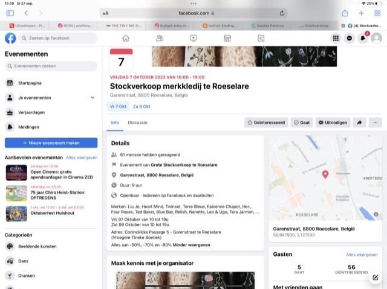Click the Facebook logo
The image size is (387, 289).
pyautogui.click(x=10, y=39)
